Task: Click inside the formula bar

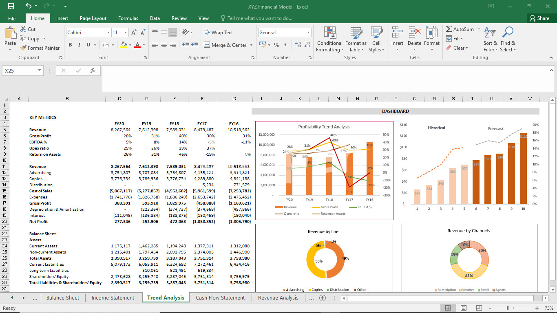Action: coord(326,78)
